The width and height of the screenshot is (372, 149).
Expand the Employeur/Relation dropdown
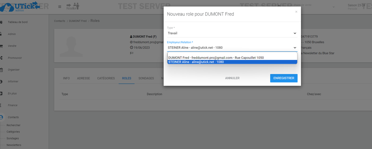pos(232,48)
